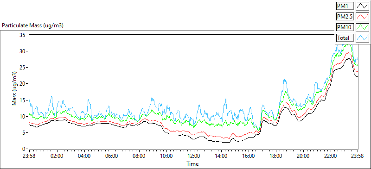Click the Particulate Mass (ug/m3) chart title
371x169 pixels.
(32, 25)
